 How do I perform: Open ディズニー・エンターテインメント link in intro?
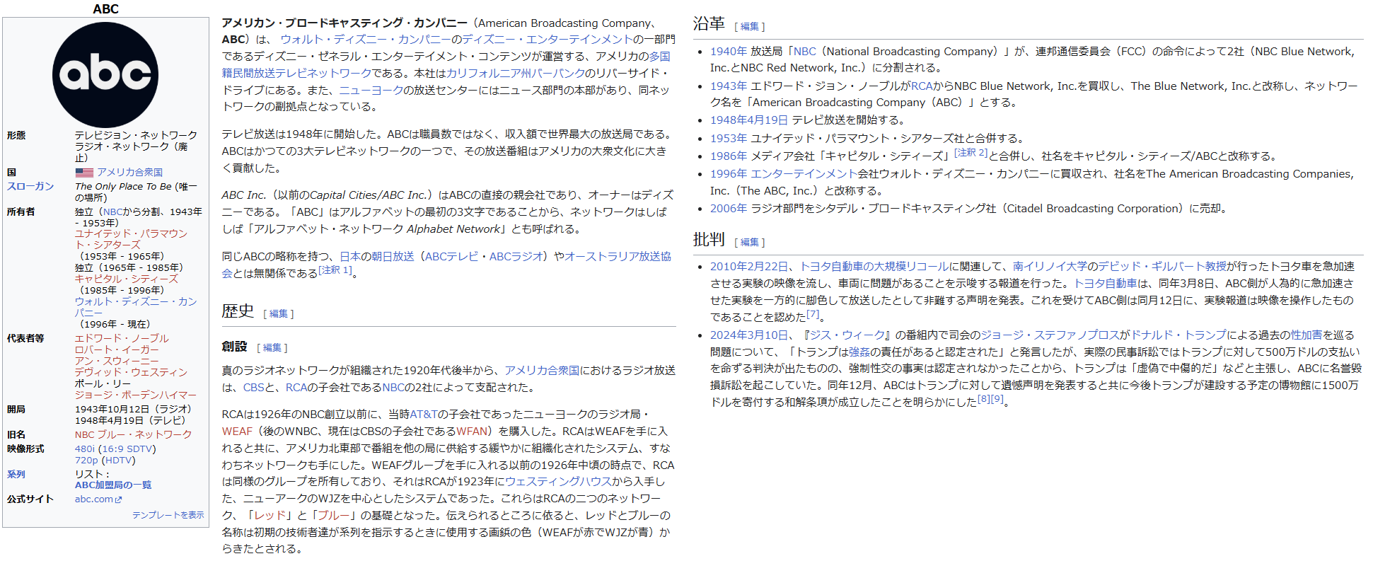click(547, 40)
